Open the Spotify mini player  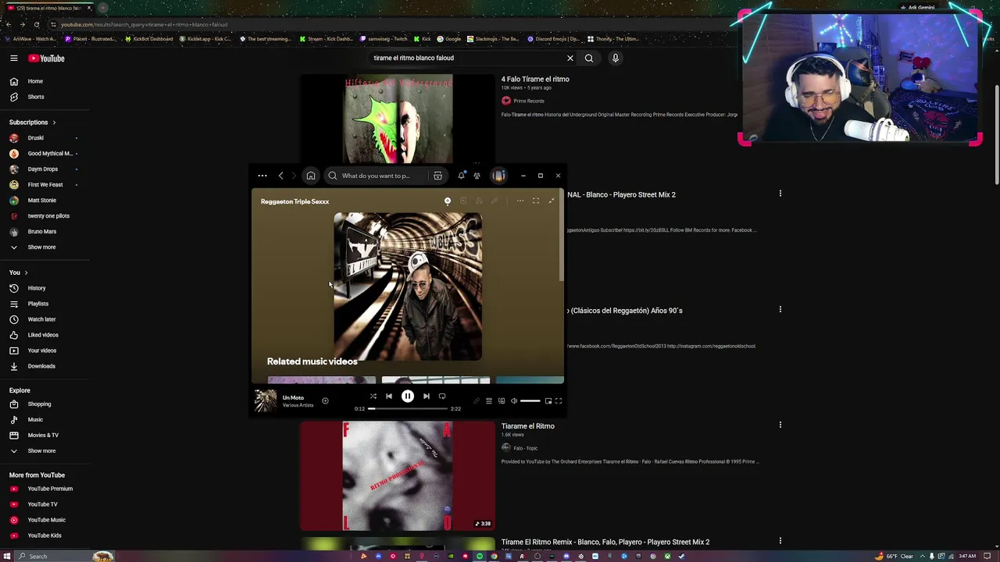pos(548,401)
